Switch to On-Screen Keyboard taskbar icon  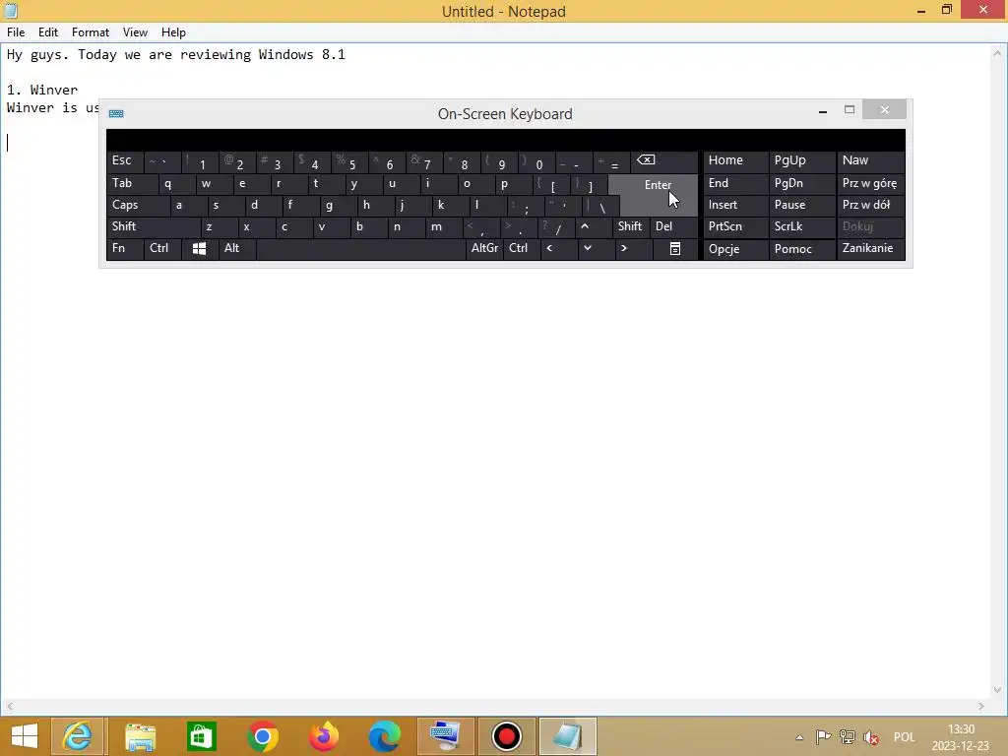click(446, 736)
